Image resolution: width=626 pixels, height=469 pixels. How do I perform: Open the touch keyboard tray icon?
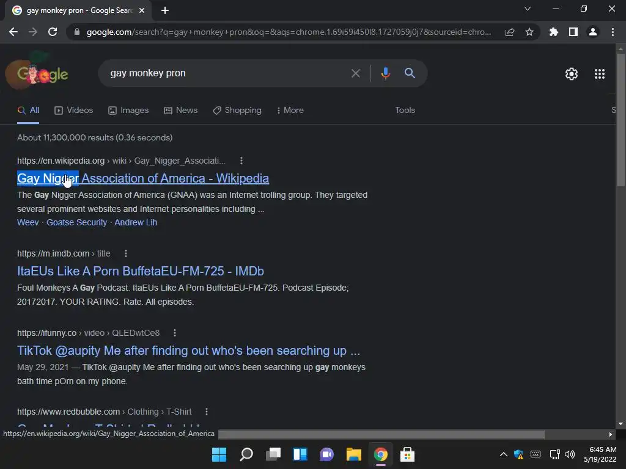(x=536, y=454)
